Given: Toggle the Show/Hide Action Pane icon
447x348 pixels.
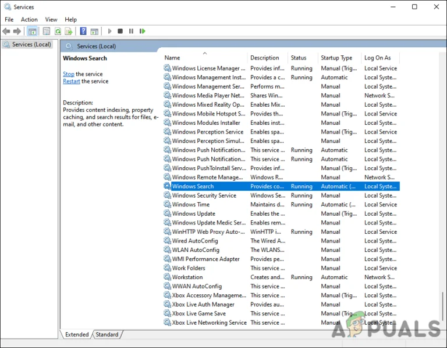Looking at the screenshot, I should [x=94, y=31].
